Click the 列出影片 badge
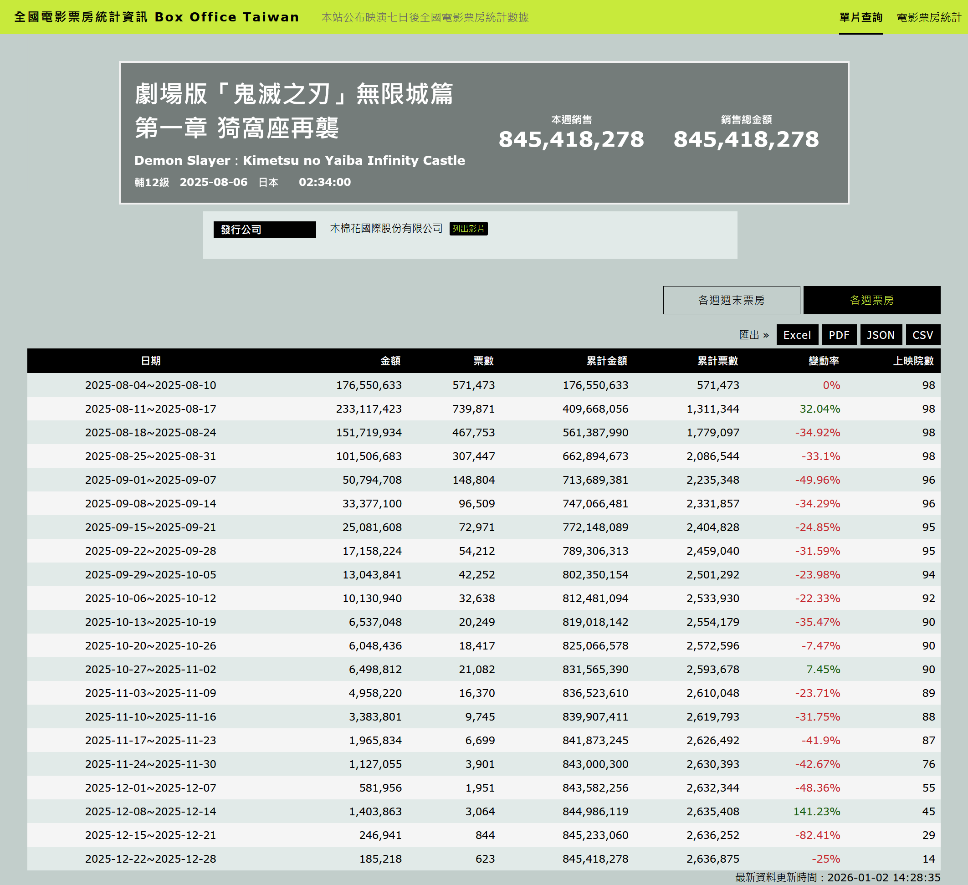 468,229
